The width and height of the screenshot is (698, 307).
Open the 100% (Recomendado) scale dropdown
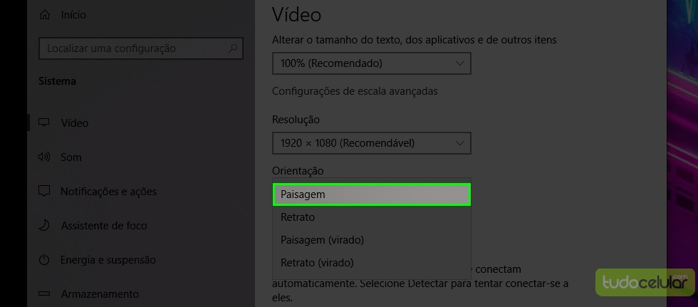click(x=371, y=63)
